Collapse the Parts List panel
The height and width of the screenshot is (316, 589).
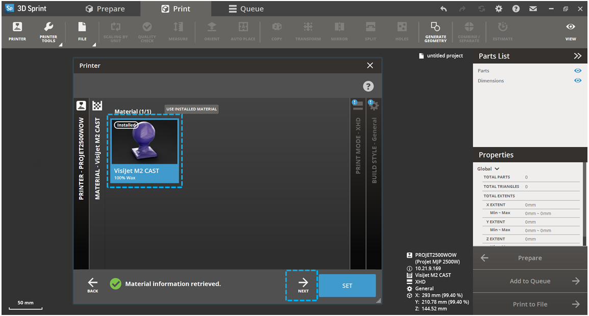(x=577, y=56)
